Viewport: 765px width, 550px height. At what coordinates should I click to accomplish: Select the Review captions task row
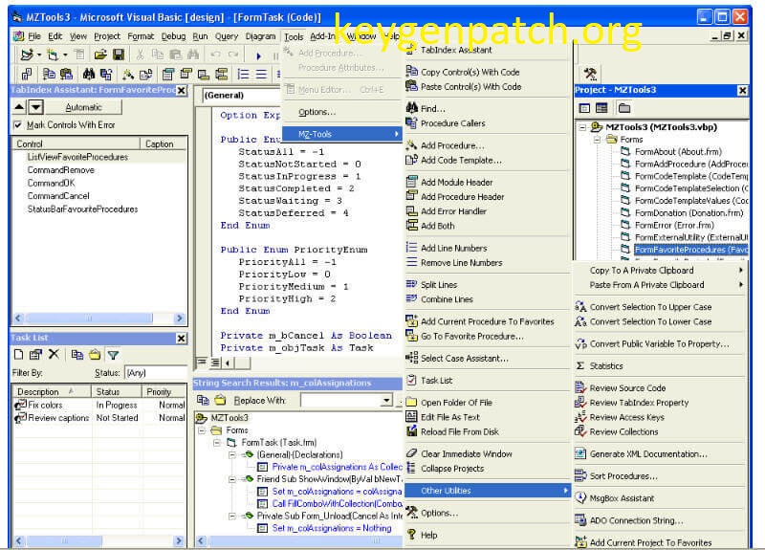click(100, 418)
